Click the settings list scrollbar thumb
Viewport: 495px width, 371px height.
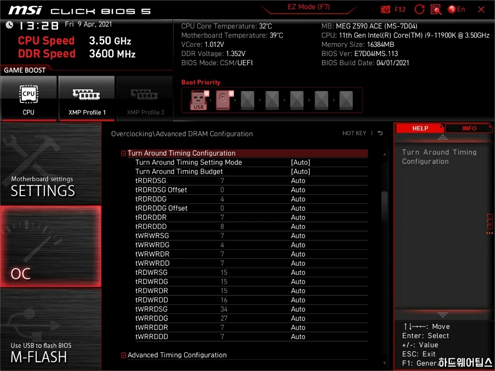pyautogui.click(x=384, y=207)
